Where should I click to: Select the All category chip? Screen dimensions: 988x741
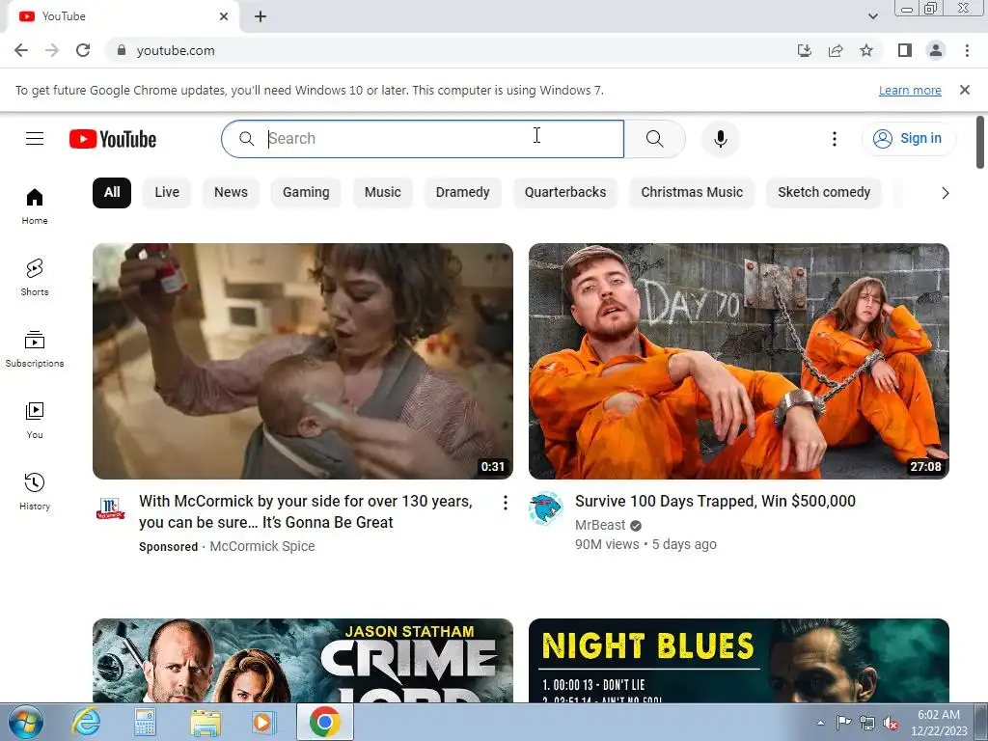112,192
